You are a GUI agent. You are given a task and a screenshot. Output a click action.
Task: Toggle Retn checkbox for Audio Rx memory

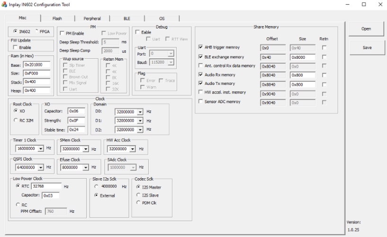point(324,75)
